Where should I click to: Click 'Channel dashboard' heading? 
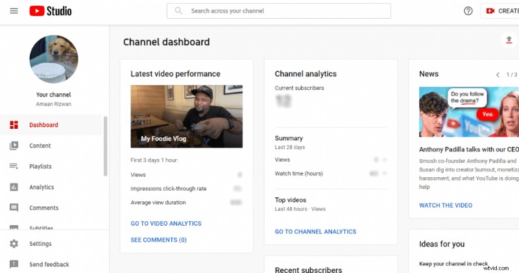(167, 42)
